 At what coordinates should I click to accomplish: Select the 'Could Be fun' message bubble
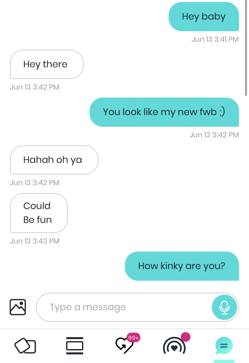point(39,213)
